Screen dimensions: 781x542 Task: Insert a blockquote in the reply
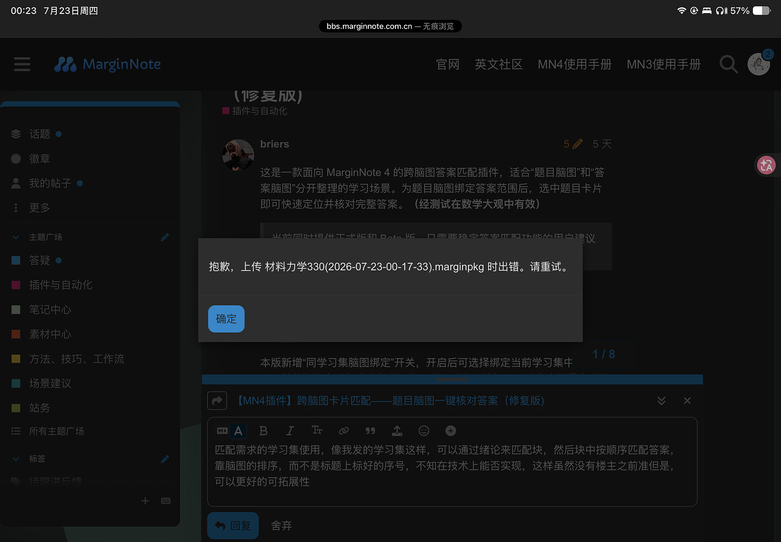[370, 431]
